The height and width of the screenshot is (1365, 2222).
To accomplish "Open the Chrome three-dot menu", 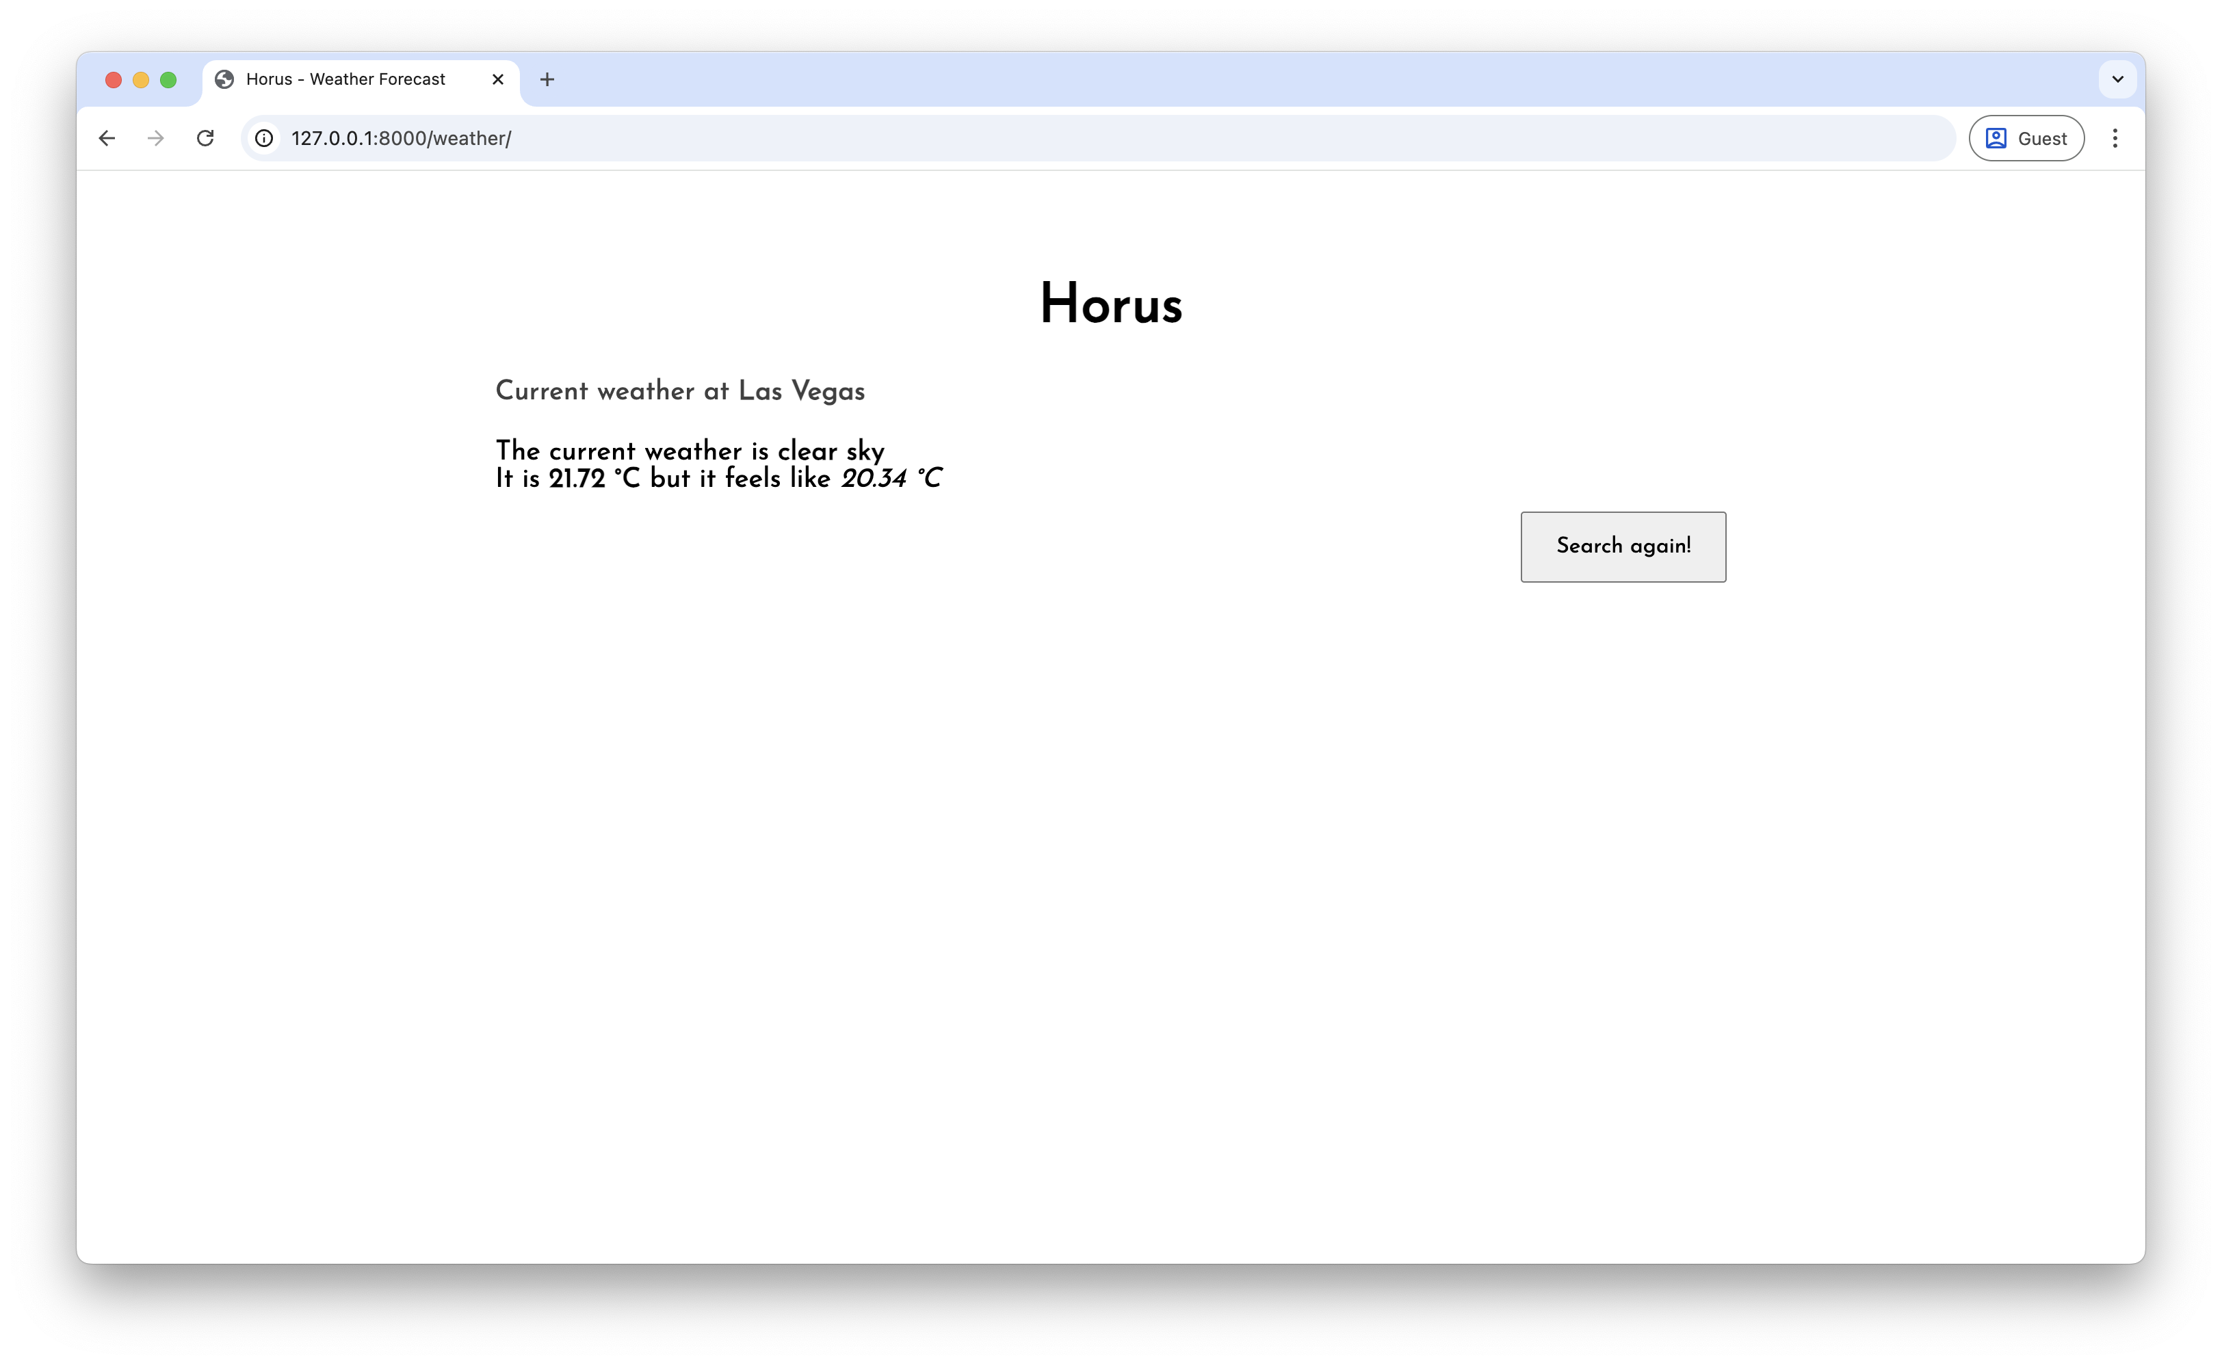I will pos(2115,138).
